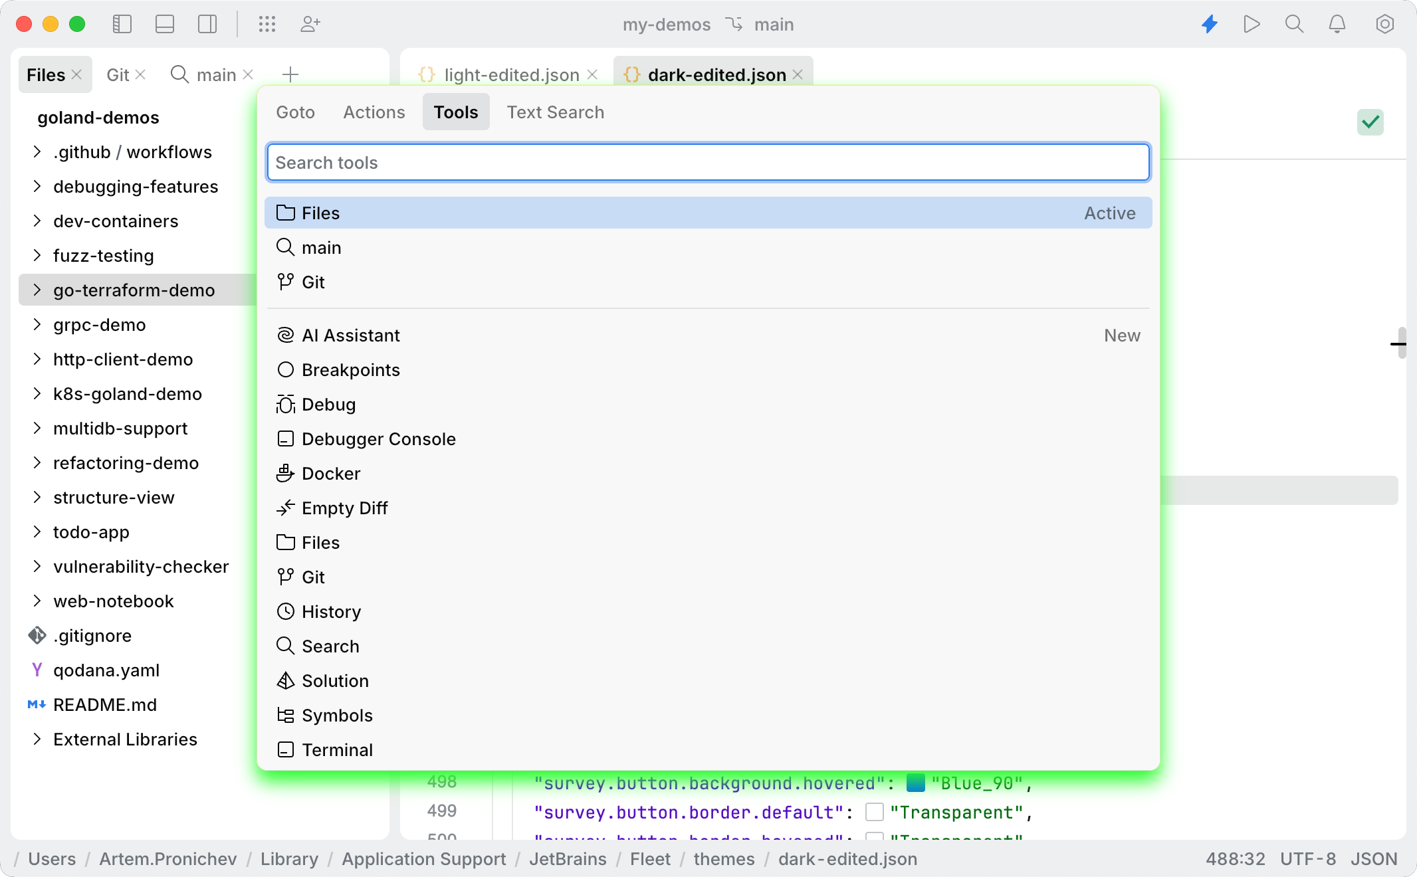The height and width of the screenshot is (877, 1417).
Task: Click the Blue_90 color swatch
Action: [x=915, y=783]
